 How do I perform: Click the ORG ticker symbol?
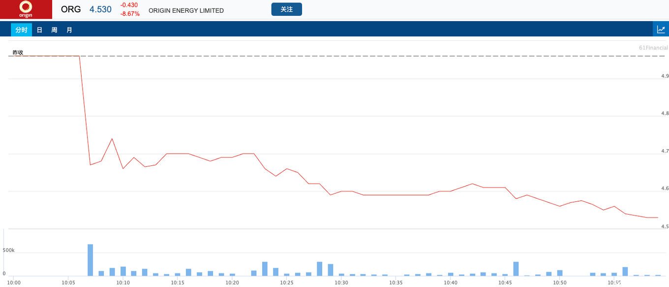click(x=71, y=9)
